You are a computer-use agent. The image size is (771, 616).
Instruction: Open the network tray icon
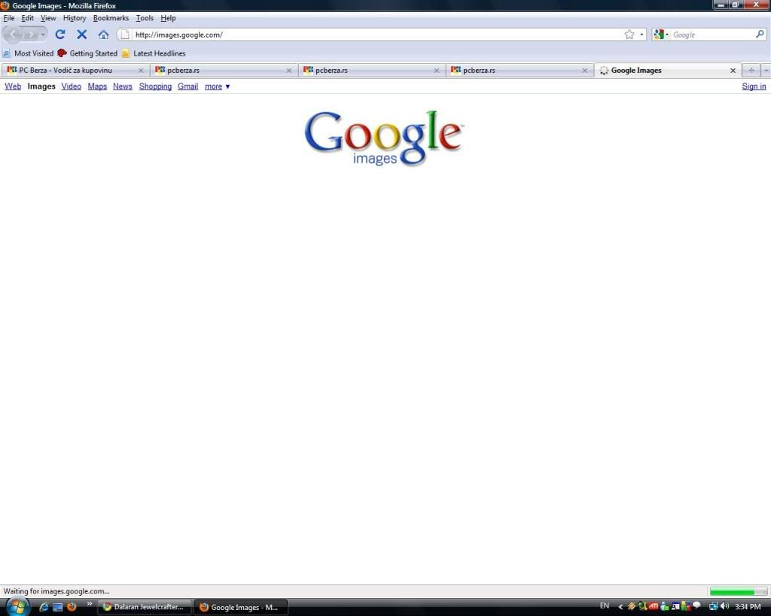[x=714, y=606]
